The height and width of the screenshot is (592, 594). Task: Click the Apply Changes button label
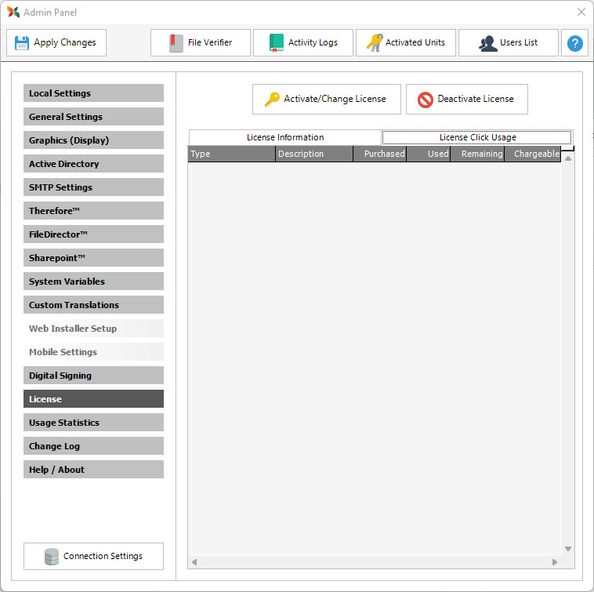pos(65,43)
